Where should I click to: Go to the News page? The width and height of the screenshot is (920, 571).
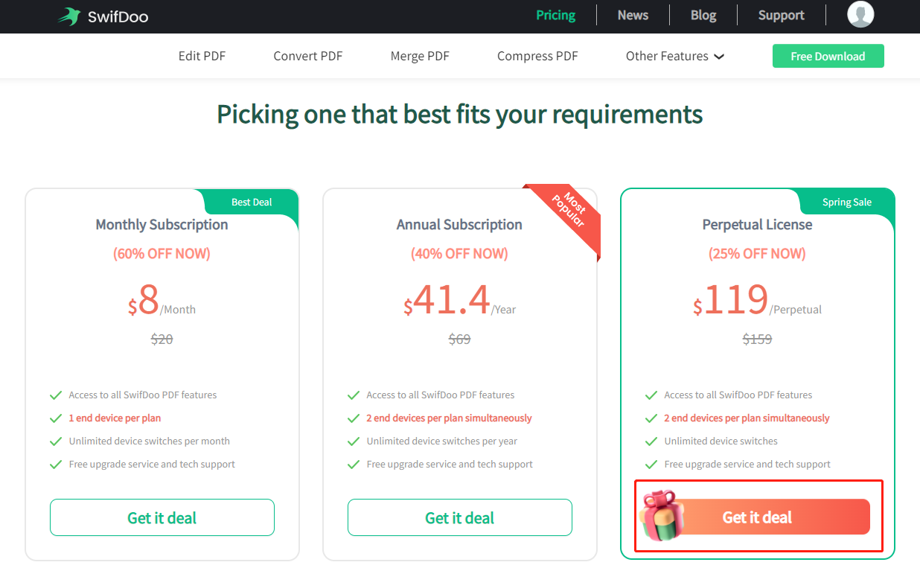pos(633,15)
